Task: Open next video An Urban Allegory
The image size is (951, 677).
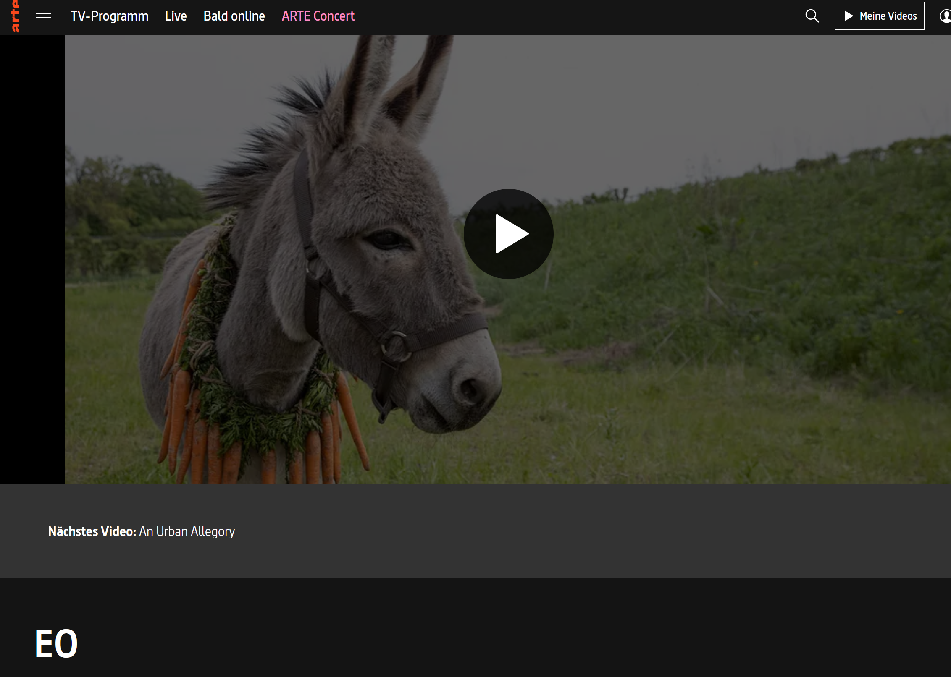Action: (x=187, y=531)
